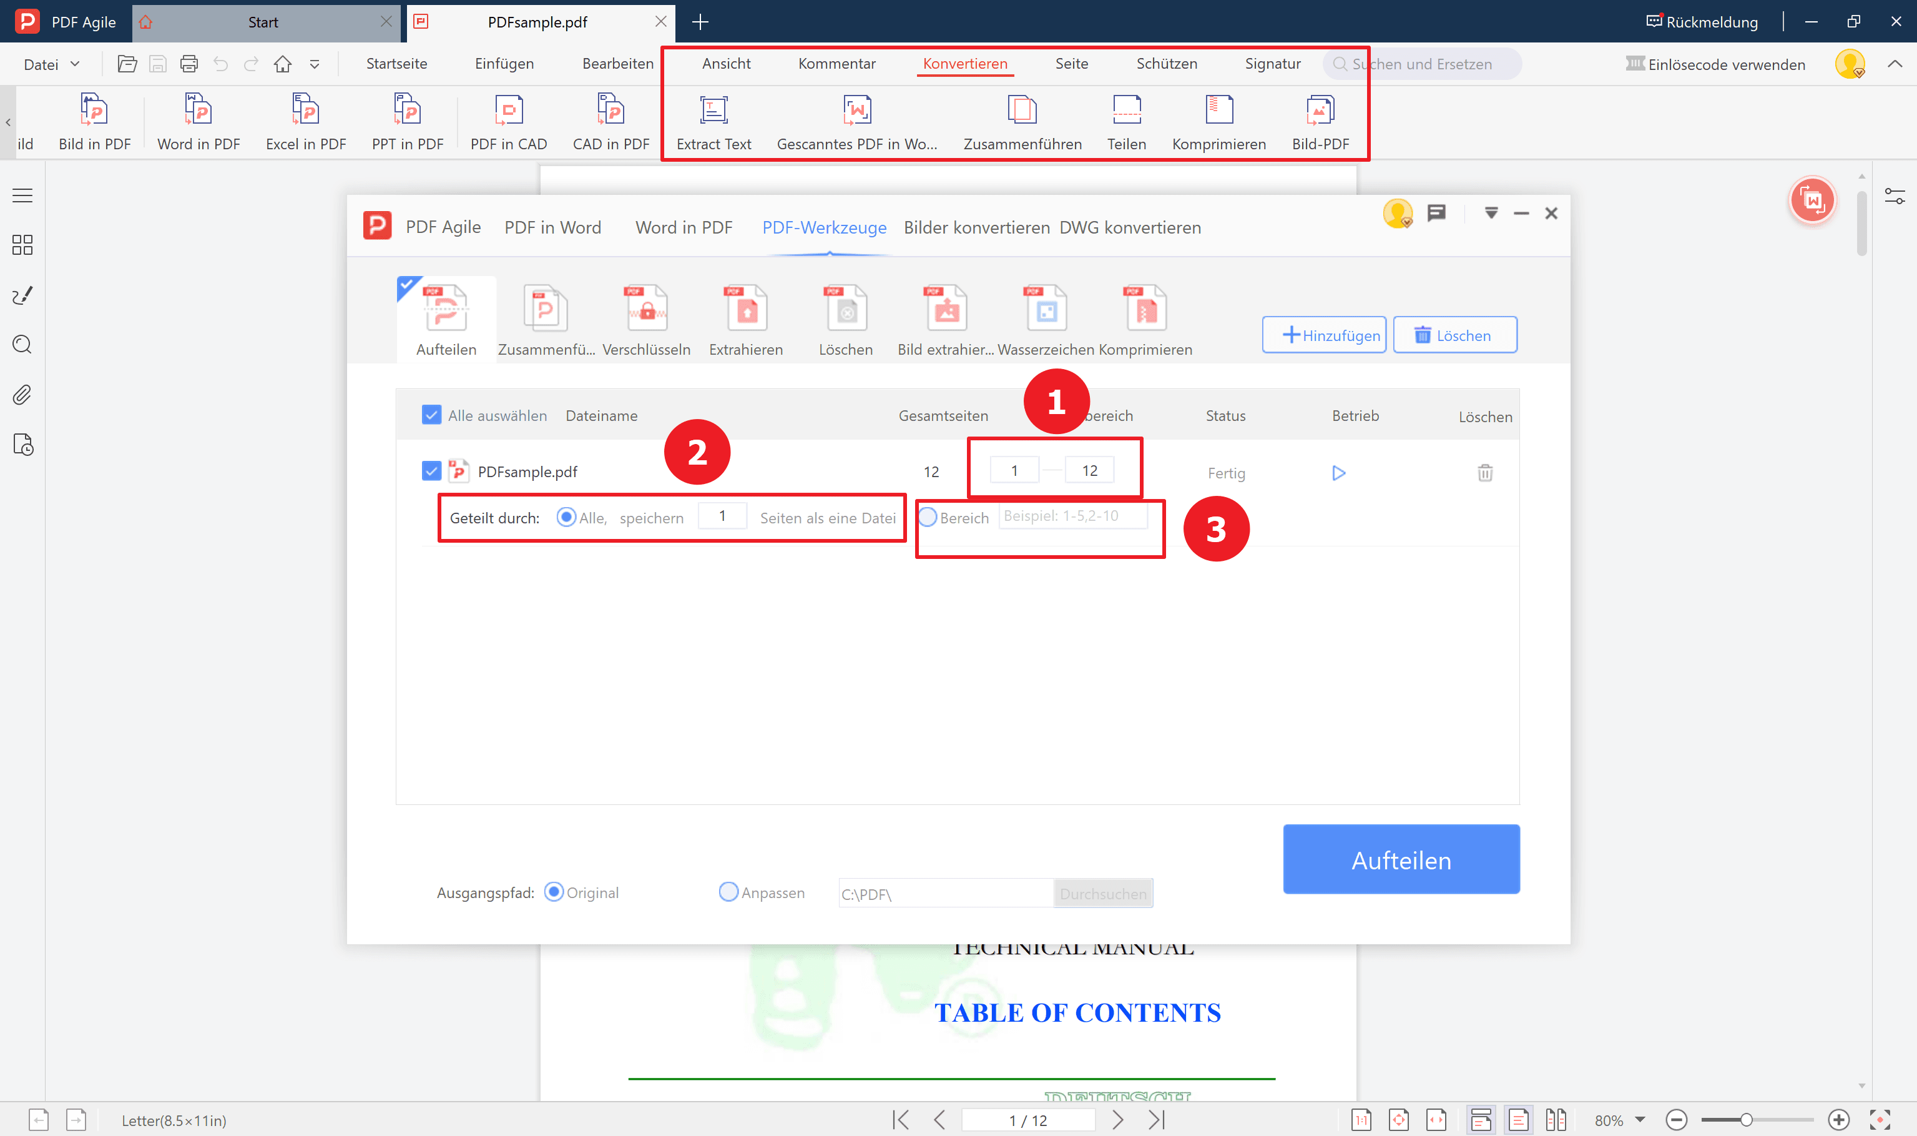This screenshot has height=1136, width=1917.
Task: Open the Bild in PDF converter
Action: tap(94, 122)
